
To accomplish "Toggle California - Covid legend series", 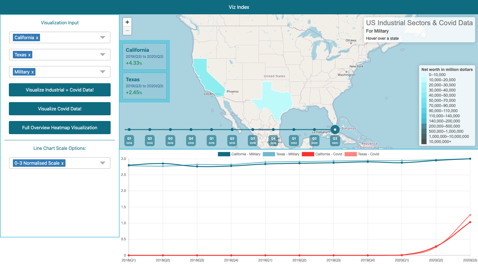I will [x=322, y=154].
